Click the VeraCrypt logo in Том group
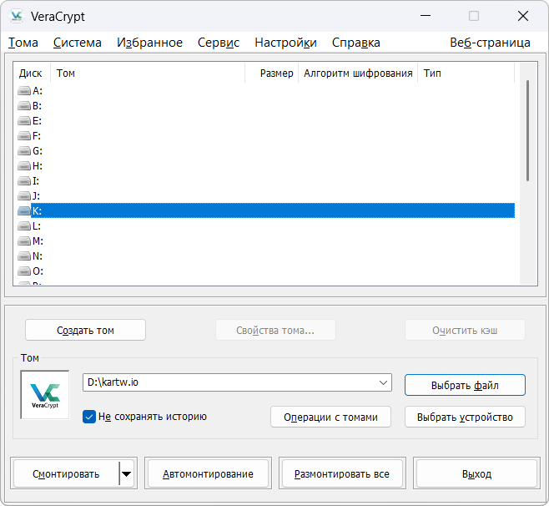 [x=45, y=395]
